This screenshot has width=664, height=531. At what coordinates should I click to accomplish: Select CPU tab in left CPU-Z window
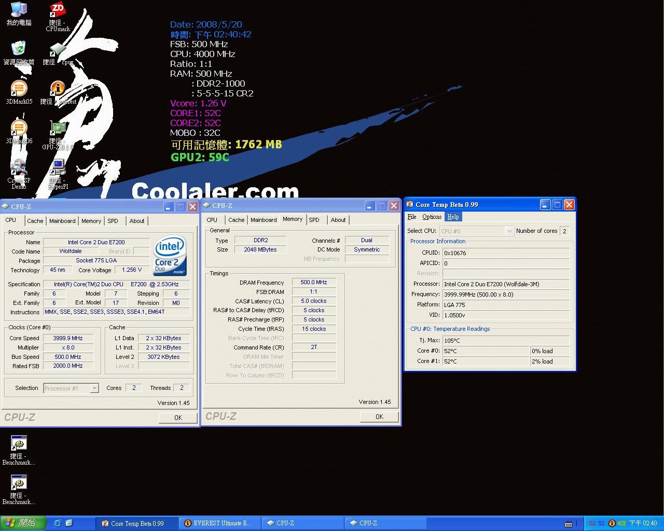coord(11,220)
